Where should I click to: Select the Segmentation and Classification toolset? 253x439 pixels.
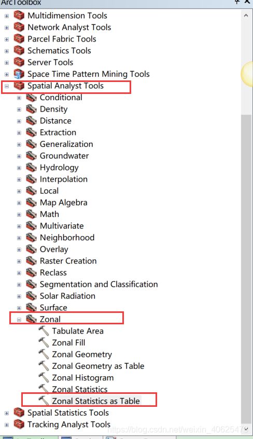point(99,284)
